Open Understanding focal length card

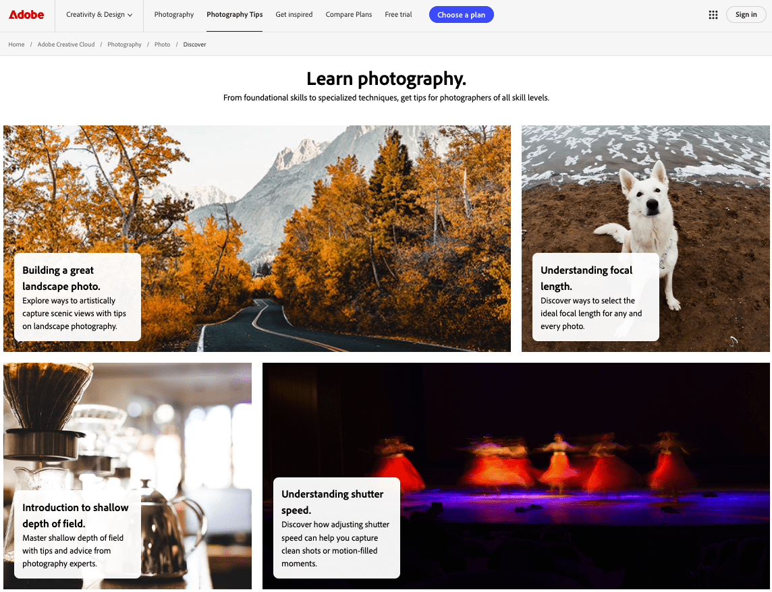[x=596, y=297]
